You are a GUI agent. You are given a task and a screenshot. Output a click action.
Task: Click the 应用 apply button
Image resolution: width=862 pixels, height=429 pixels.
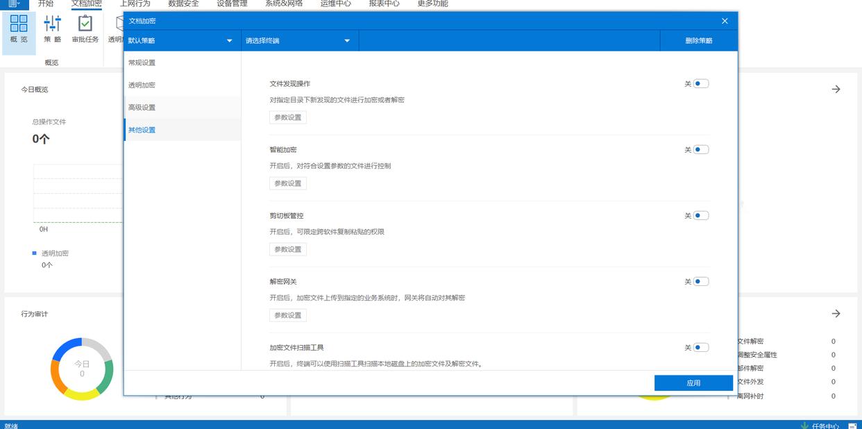coord(693,383)
